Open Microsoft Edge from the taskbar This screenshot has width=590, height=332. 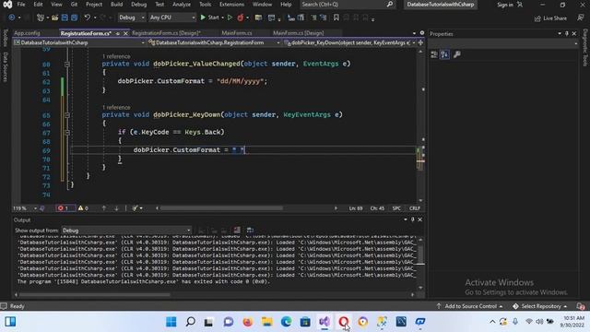pyautogui.click(x=286, y=322)
